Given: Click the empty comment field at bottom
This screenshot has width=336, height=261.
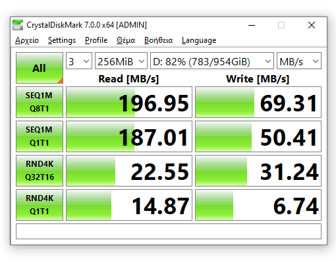Looking at the screenshot, I should pyautogui.click(x=169, y=231).
